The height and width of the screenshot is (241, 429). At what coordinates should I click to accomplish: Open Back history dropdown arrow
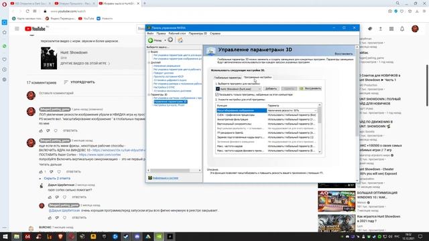(x=165, y=40)
